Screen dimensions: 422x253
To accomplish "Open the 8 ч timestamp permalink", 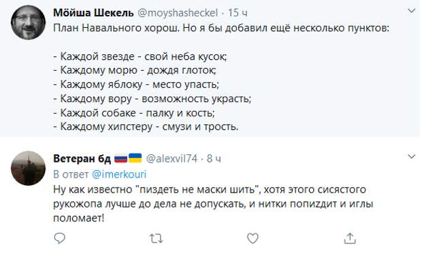I will (x=214, y=158).
